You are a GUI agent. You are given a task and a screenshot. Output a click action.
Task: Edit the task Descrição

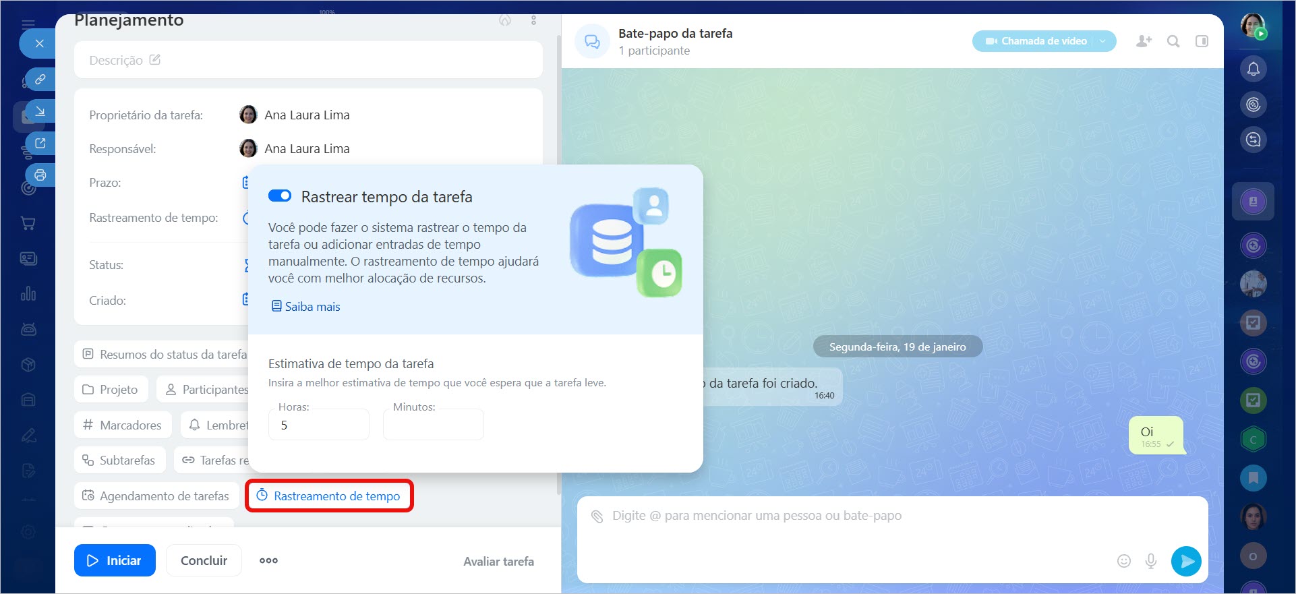point(155,60)
